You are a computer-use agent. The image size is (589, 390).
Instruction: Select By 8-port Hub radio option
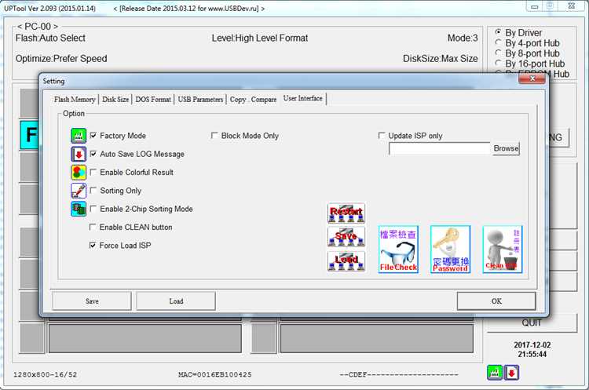(x=499, y=53)
